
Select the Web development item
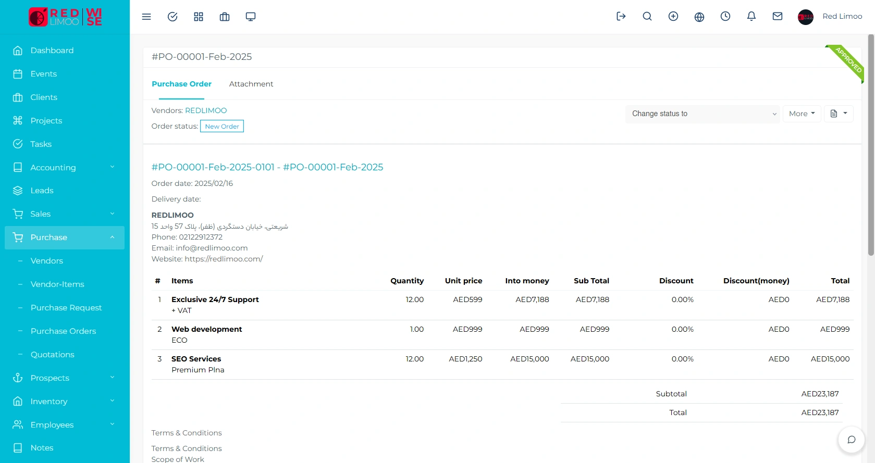pyautogui.click(x=206, y=329)
